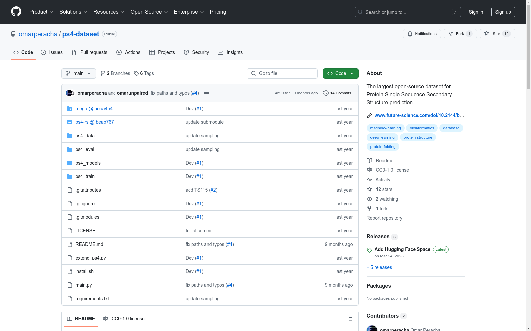Viewport: 531px width, 331px height.
Task: Click the omarunpaired author link
Action: point(132,93)
